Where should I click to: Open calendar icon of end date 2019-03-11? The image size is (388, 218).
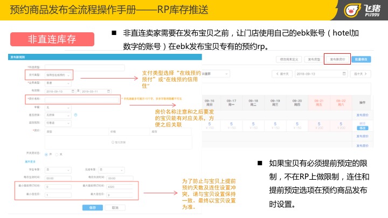(x=109, y=91)
